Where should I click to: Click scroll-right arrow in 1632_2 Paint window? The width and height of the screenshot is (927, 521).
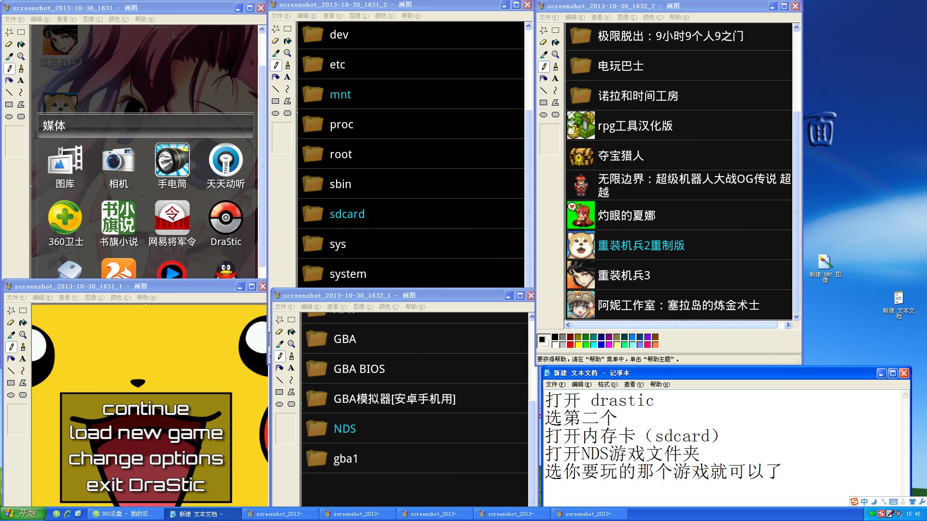point(788,325)
